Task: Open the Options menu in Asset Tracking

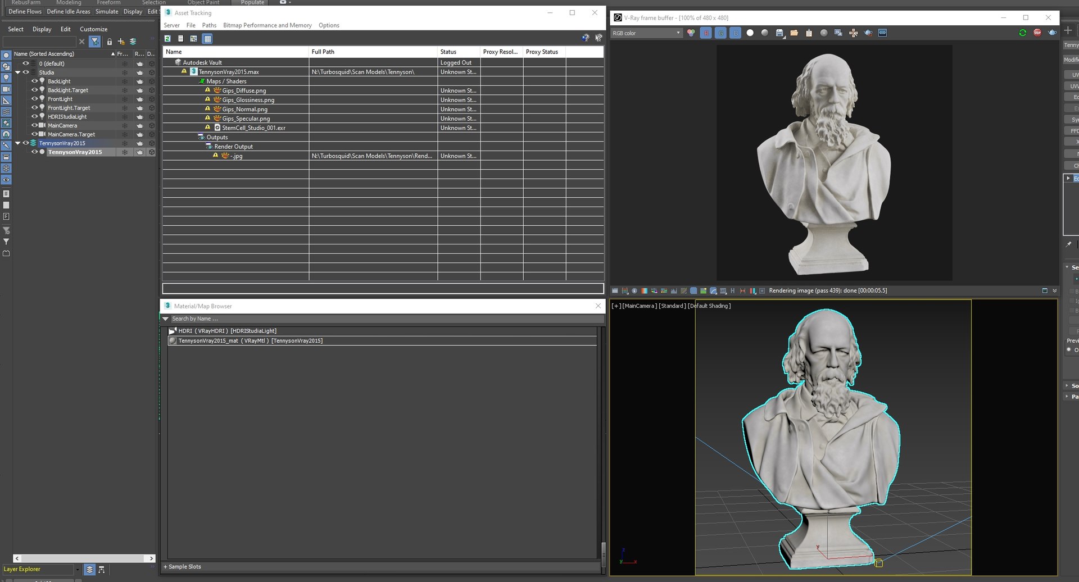Action: click(x=329, y=25)
